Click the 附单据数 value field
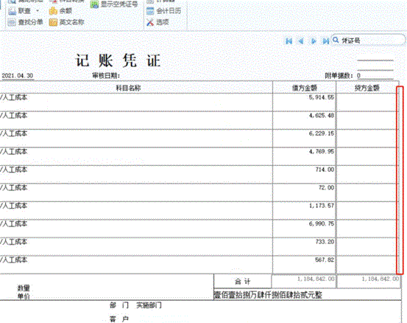Viewport: 407px width, 323px height. tap(375, 76)
